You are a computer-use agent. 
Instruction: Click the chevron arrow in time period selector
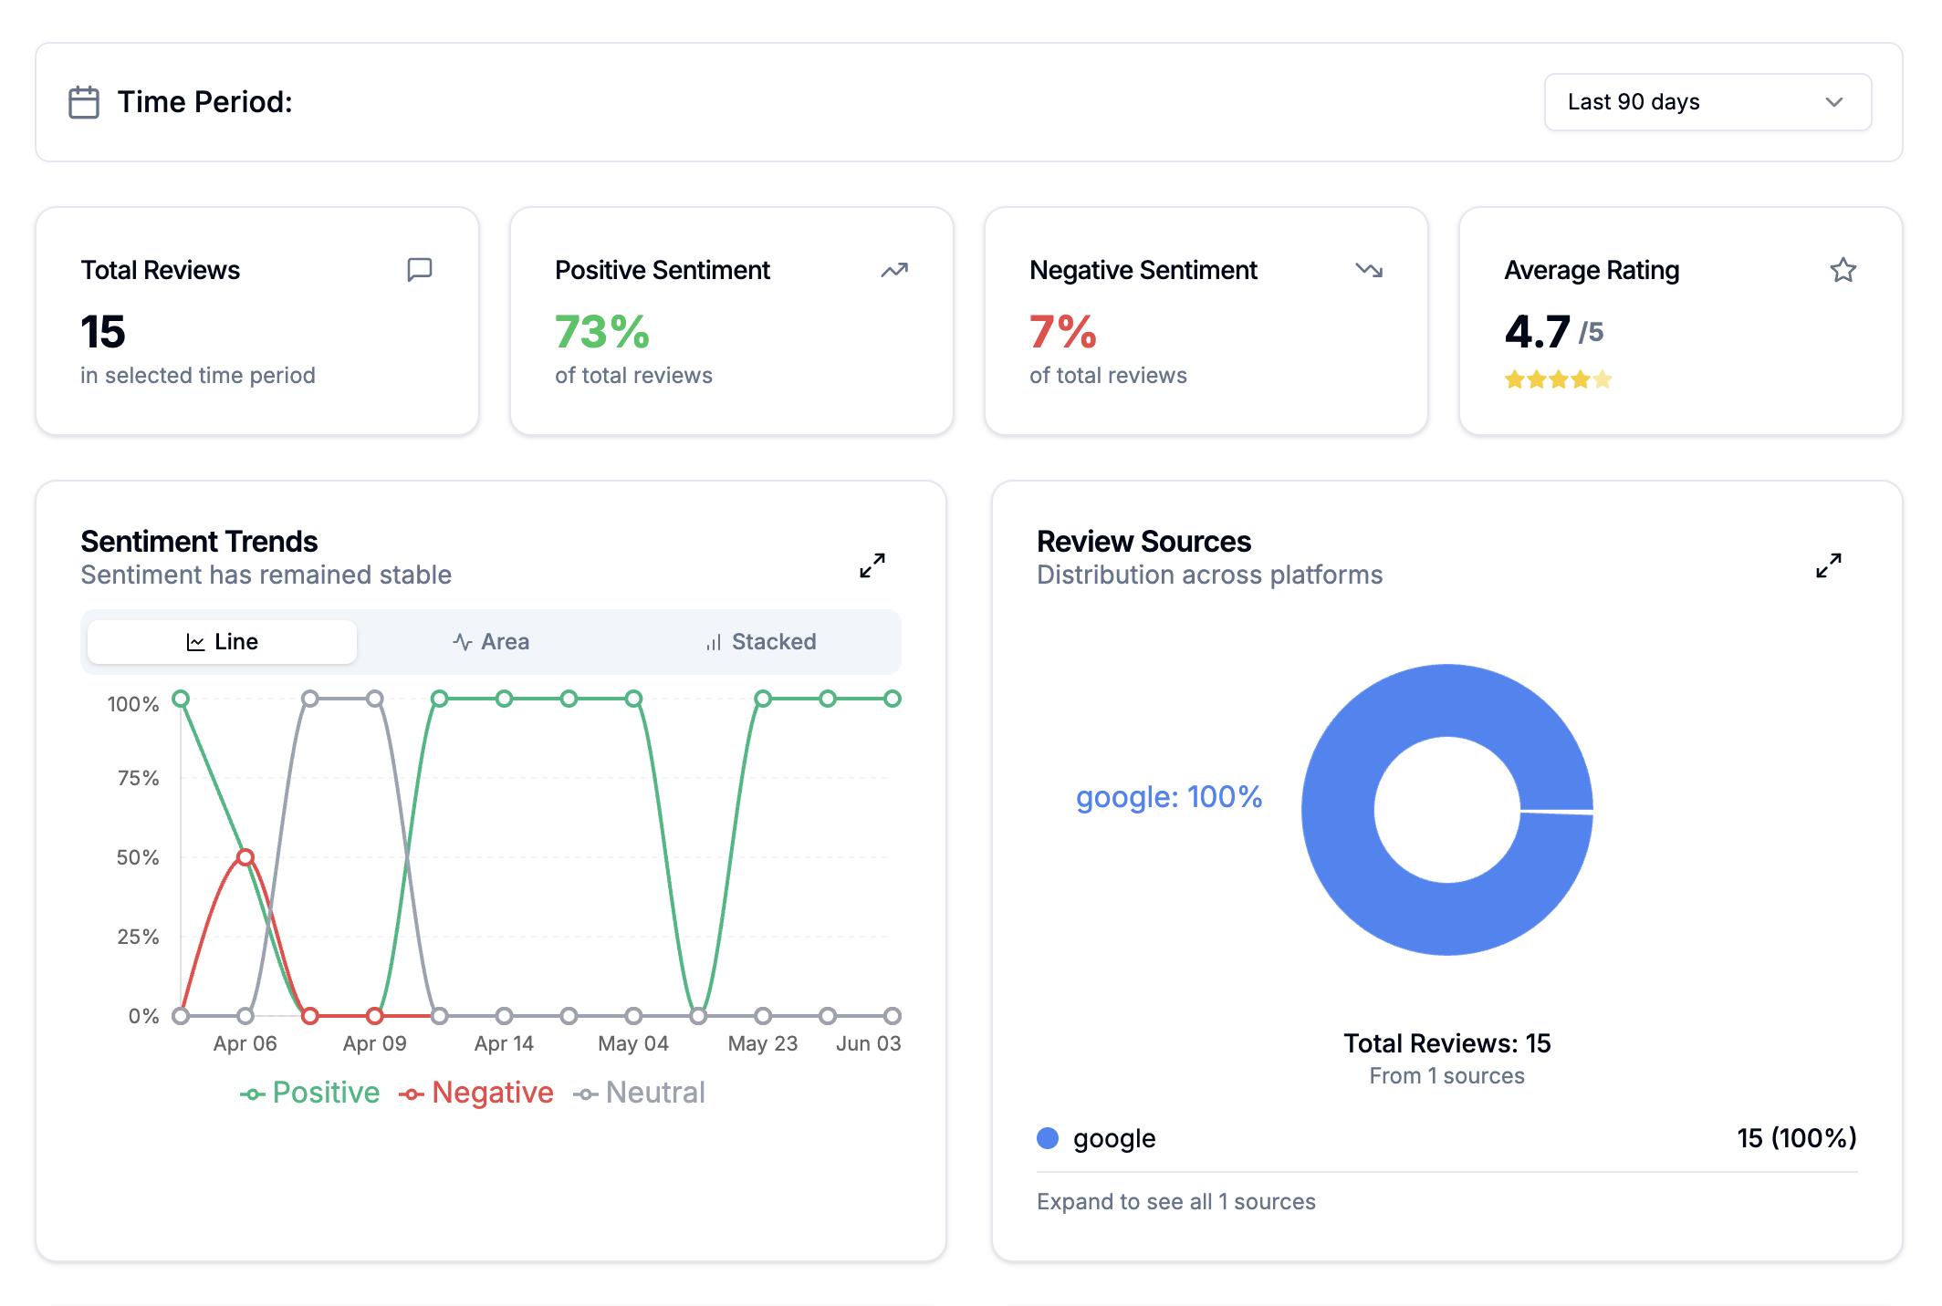pos(1834,102)
